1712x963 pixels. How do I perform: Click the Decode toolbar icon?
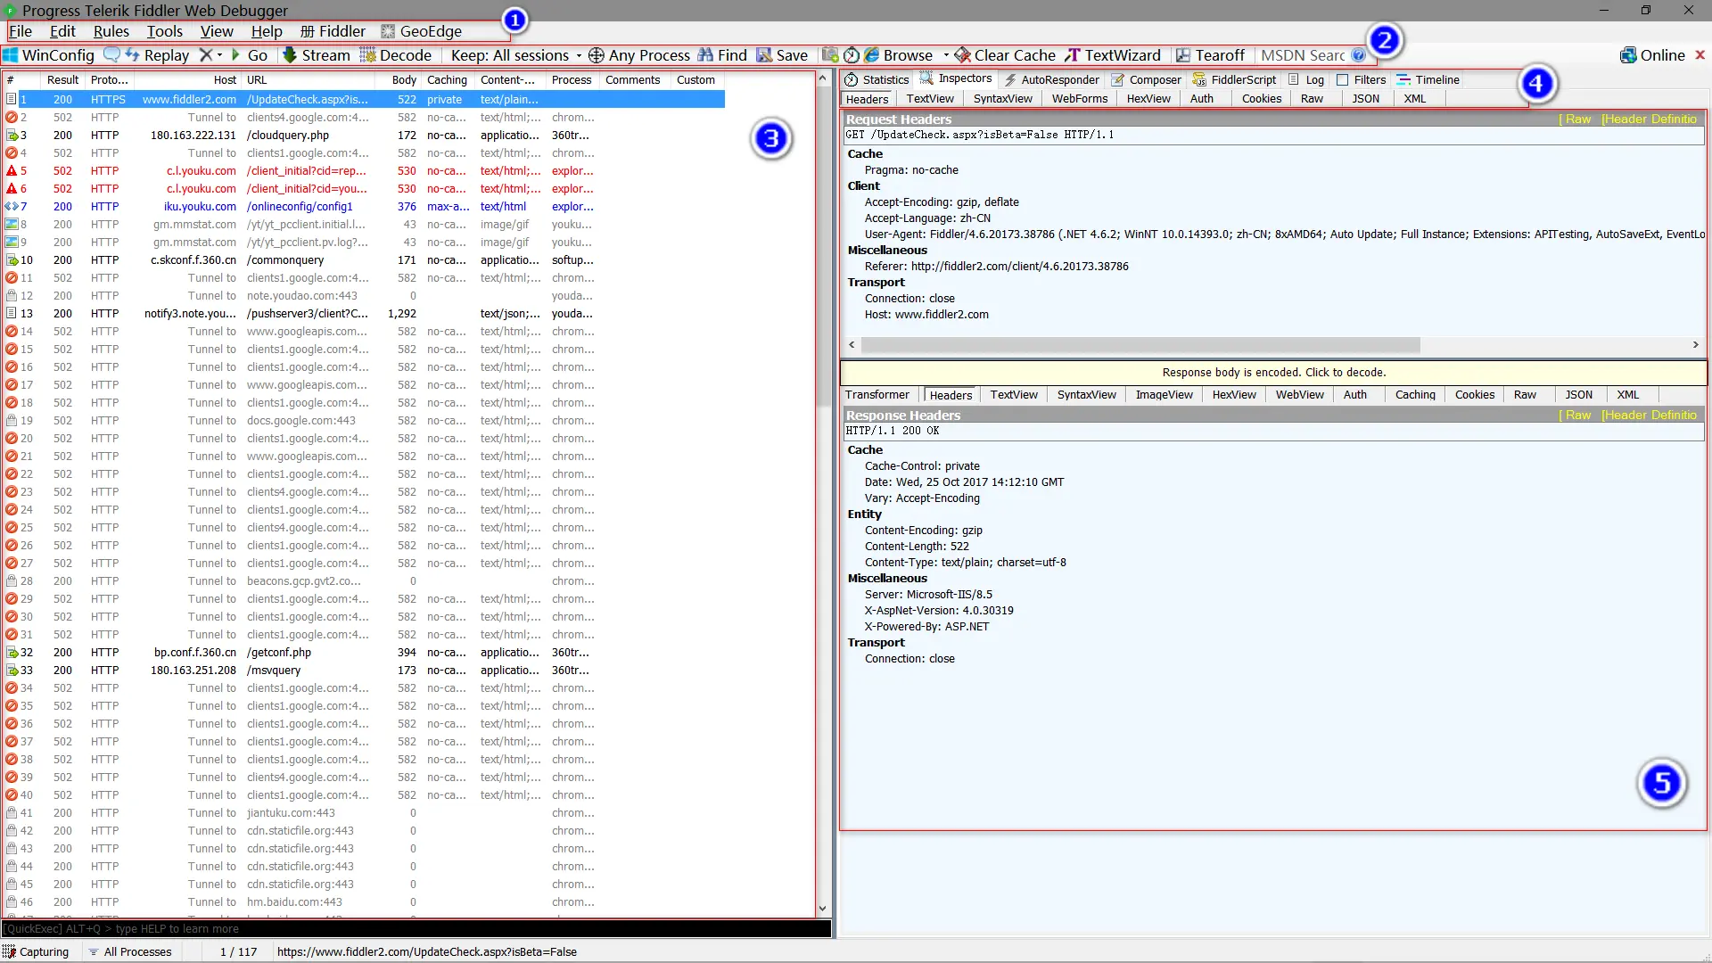coord(367,55)
